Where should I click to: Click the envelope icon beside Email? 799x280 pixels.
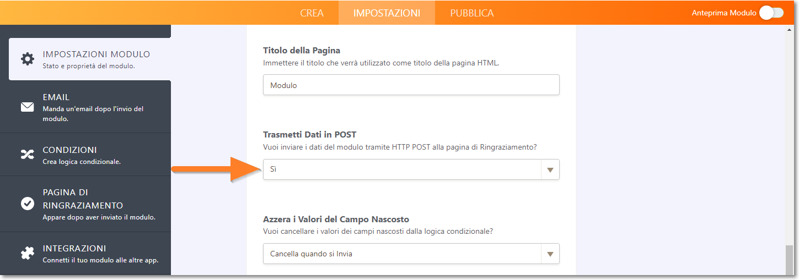[27, 107]
